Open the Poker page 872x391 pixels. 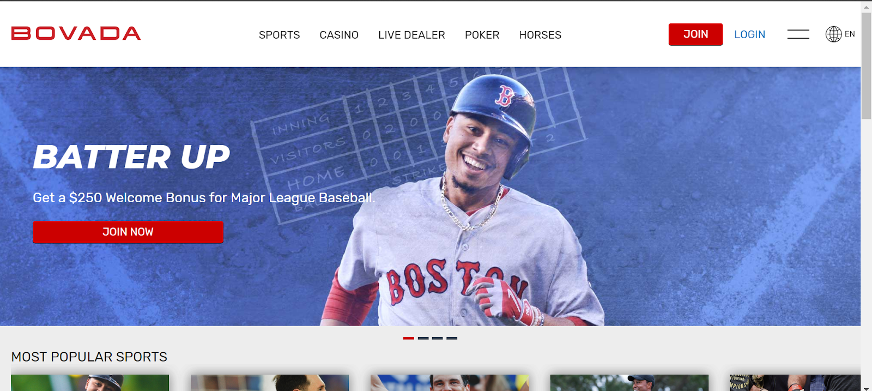(x=482, y=35)
